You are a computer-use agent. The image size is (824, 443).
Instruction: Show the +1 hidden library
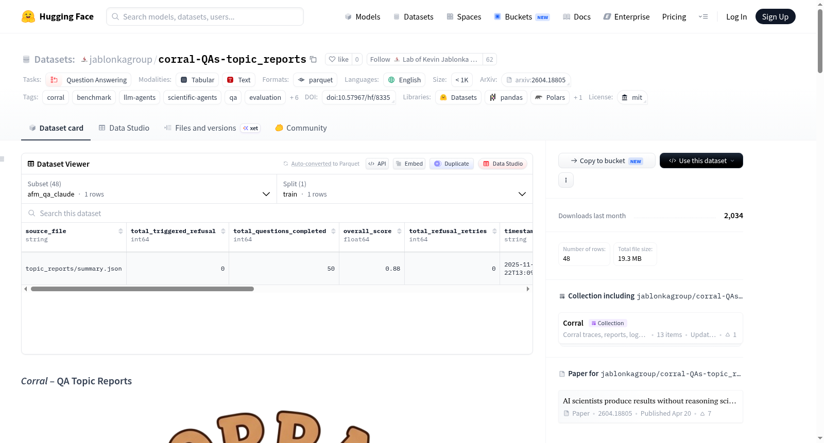578,97
